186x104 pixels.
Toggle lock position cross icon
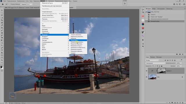tap(158, 66)
